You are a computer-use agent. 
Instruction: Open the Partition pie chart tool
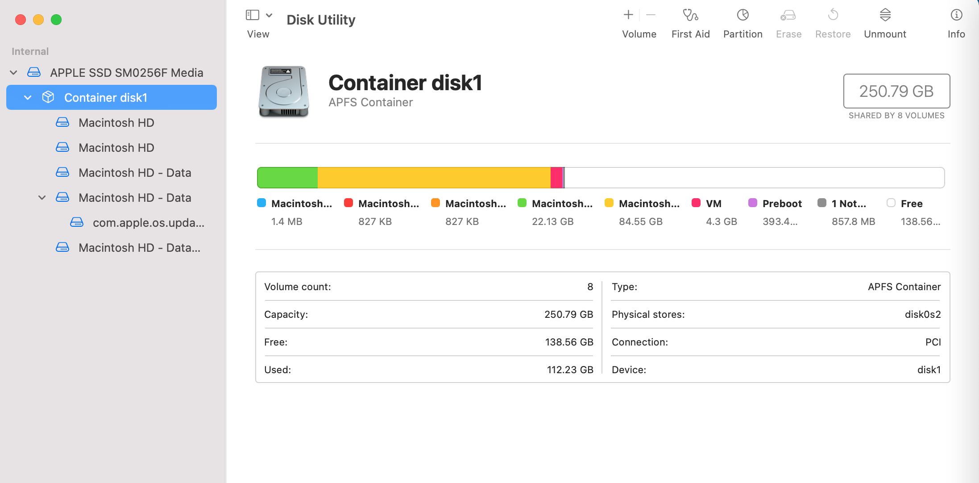(x=743, y=16)
